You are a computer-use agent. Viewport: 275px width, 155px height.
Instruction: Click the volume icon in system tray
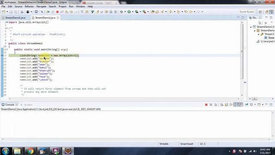[255, 151]
